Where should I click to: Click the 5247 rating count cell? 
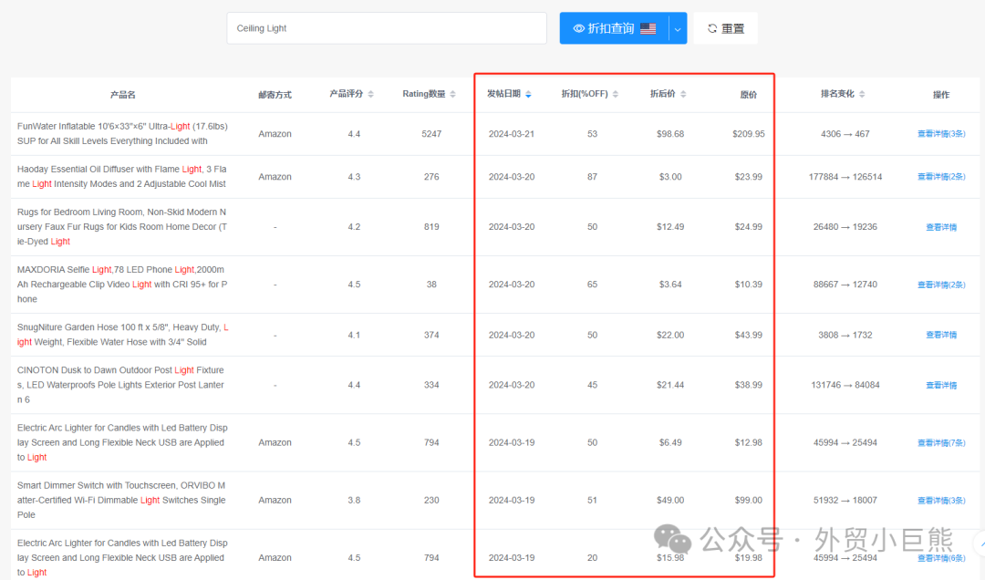pyautogui.click(x=431, y=134)
